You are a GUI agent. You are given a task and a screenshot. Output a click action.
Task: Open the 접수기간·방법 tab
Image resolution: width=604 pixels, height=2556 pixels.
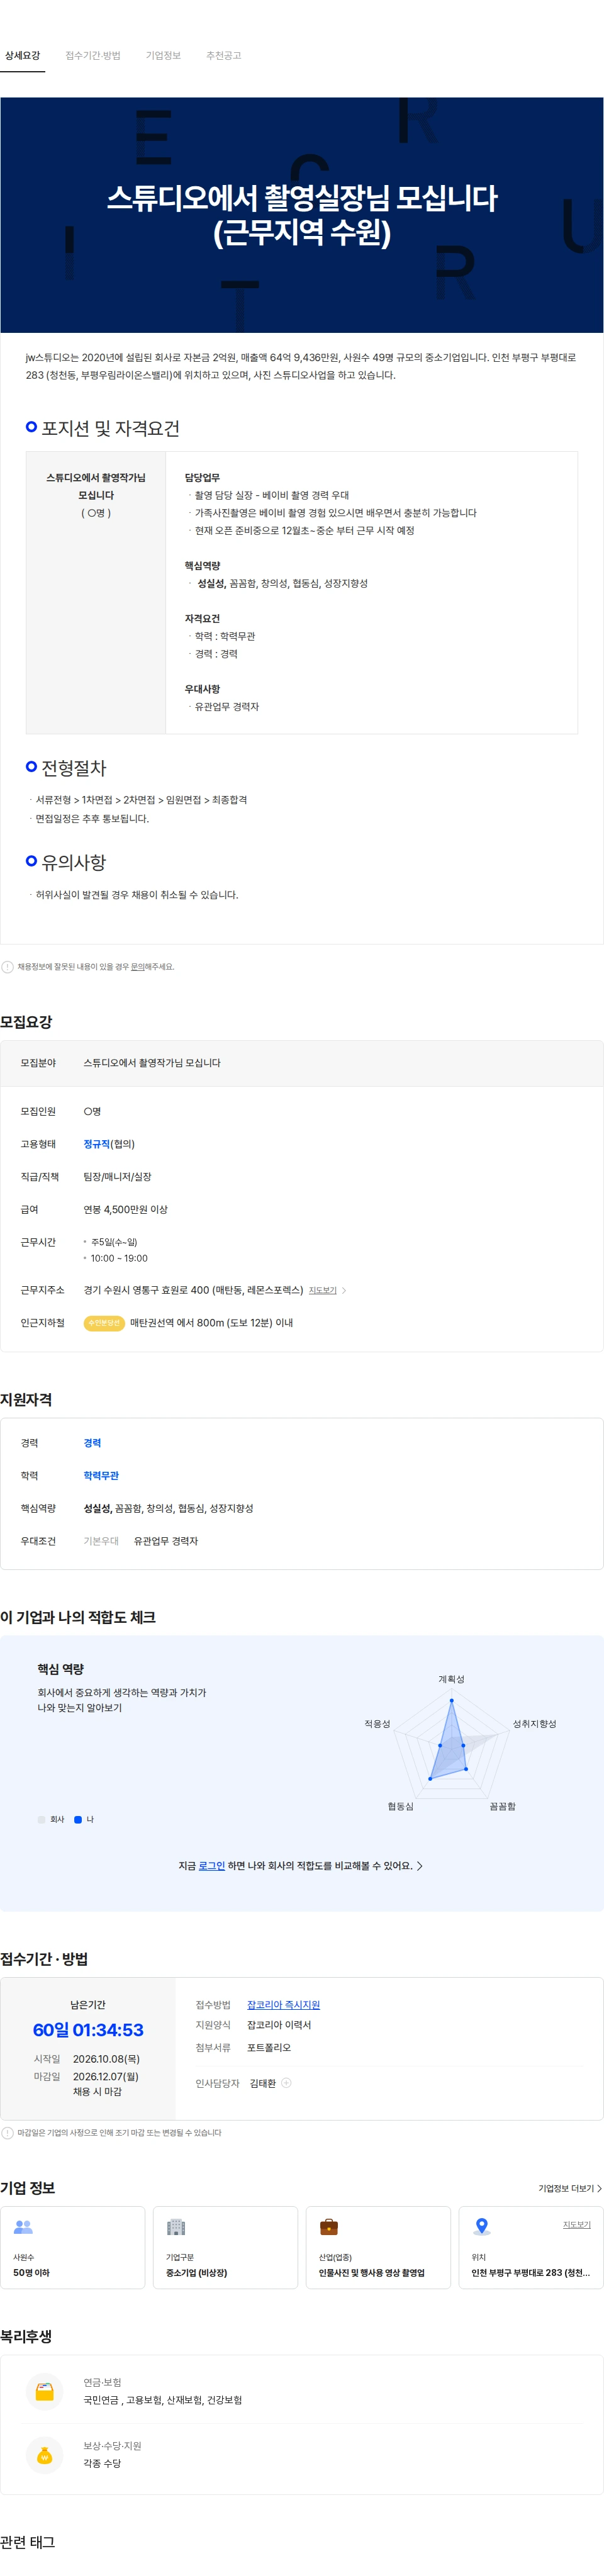(x=92, y=55)
